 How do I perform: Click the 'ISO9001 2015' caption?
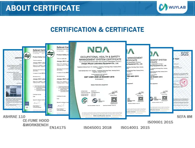pos(160,122)
